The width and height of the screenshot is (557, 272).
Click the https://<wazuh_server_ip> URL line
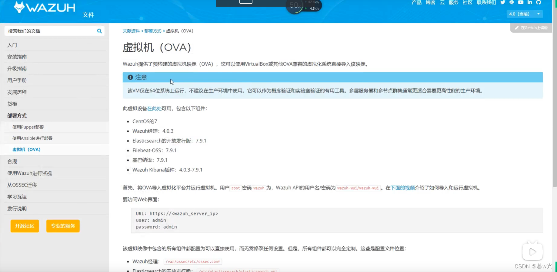(177, 214)
